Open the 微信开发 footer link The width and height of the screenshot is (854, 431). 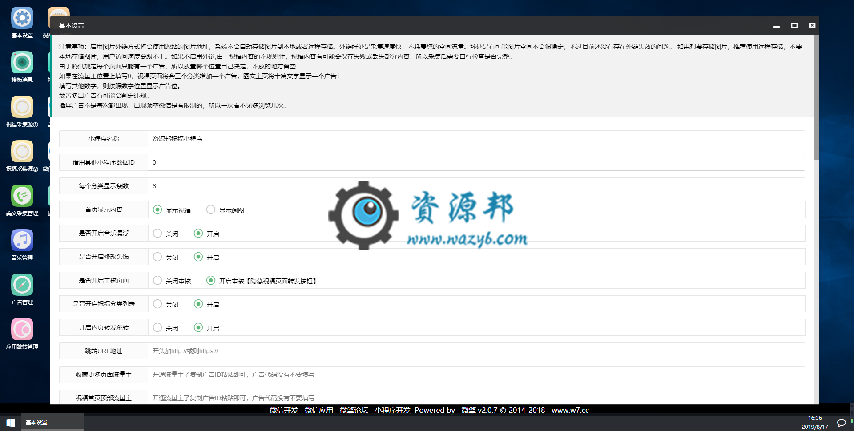[x=284, y=410]
